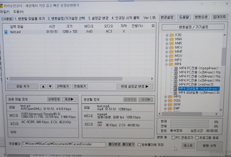Select the MPG folder icon
The height and width of the screenshot is (157, 231).
coord(170,97)
